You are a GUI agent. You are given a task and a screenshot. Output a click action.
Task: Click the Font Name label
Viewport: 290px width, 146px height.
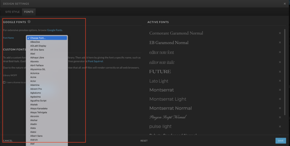8,38
